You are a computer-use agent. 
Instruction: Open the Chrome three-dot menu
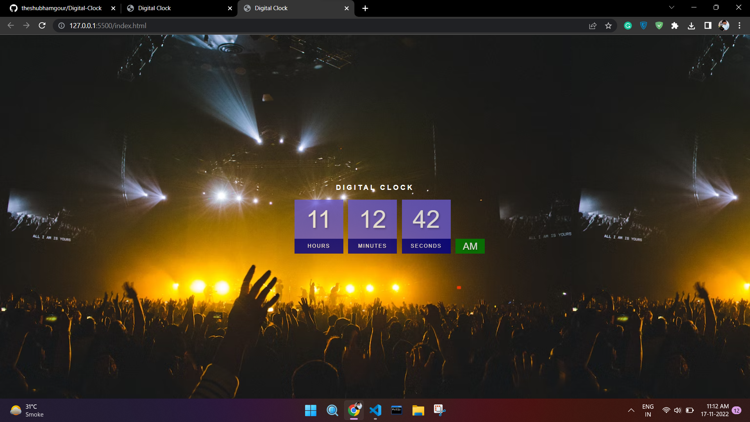tap(739, 25)
